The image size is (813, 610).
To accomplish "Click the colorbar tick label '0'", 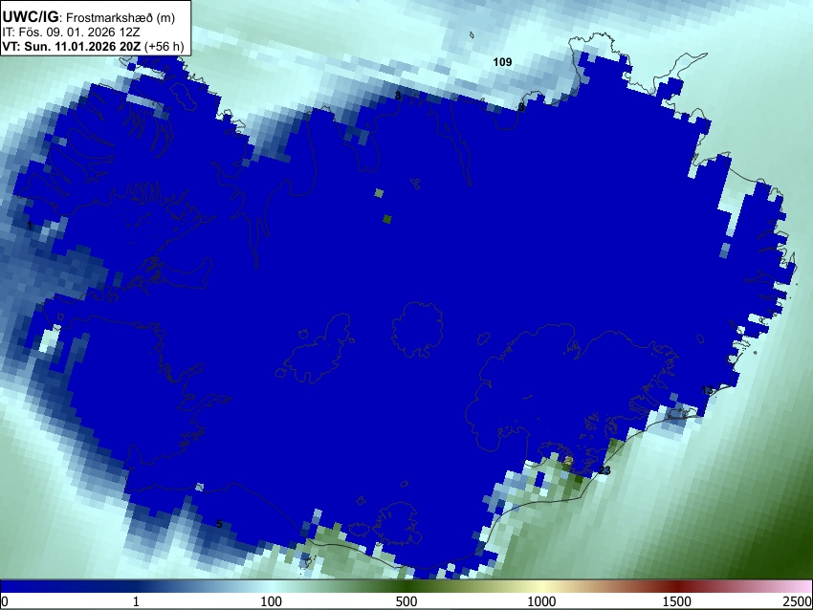I will [x=5, y=601].
